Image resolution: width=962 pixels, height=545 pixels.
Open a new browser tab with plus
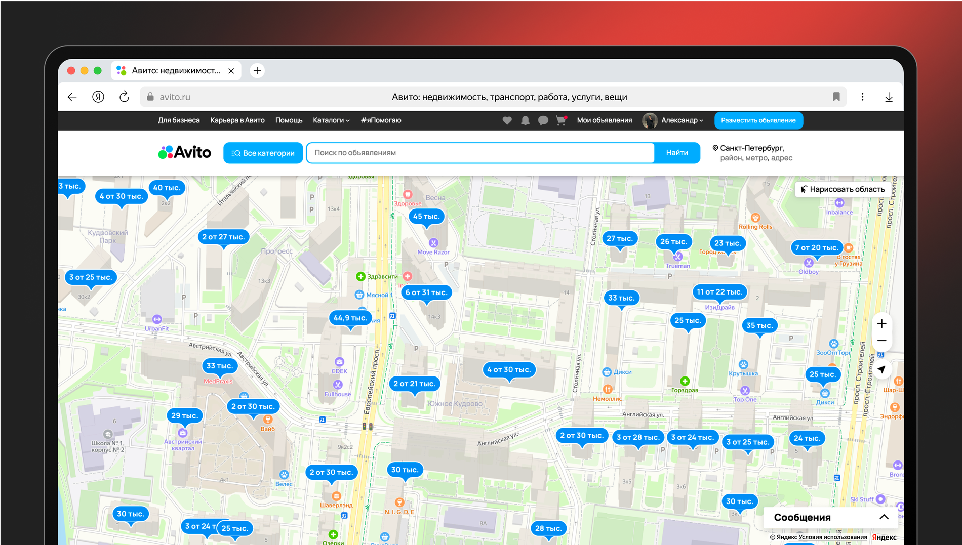pyautogui.click(x=257, y=71)
